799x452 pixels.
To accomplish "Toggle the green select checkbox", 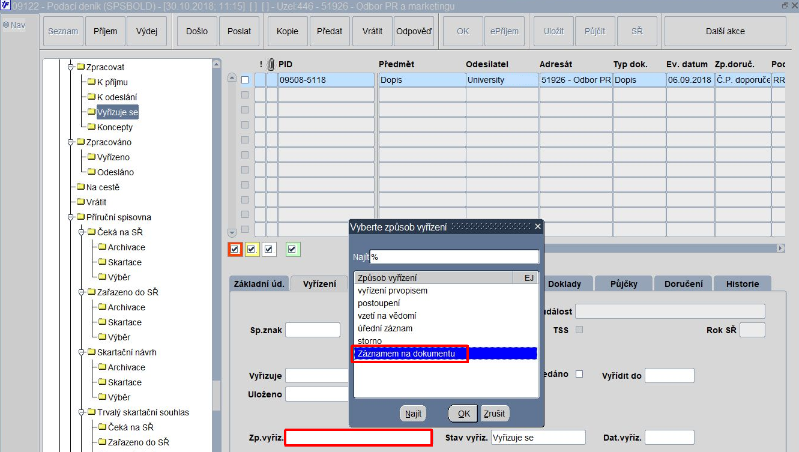I will tap(293, 249).
